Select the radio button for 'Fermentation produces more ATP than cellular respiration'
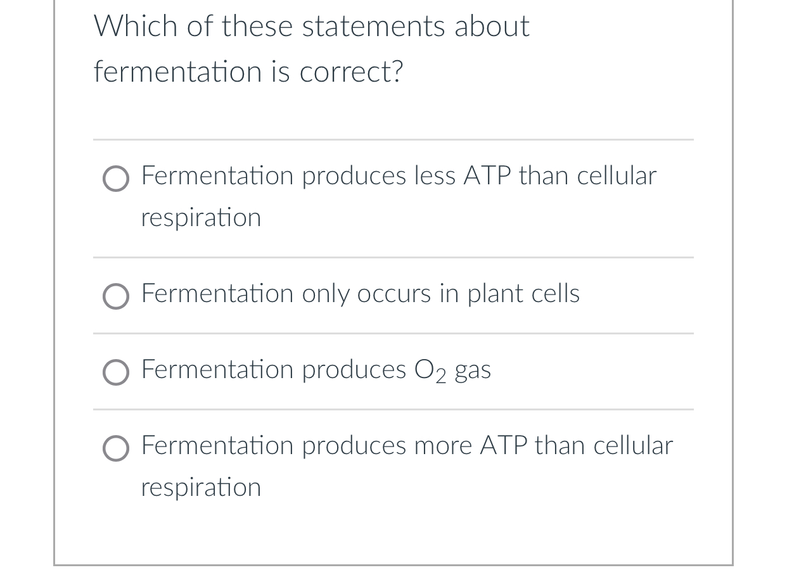787x570 pixels. coord(116,448)
